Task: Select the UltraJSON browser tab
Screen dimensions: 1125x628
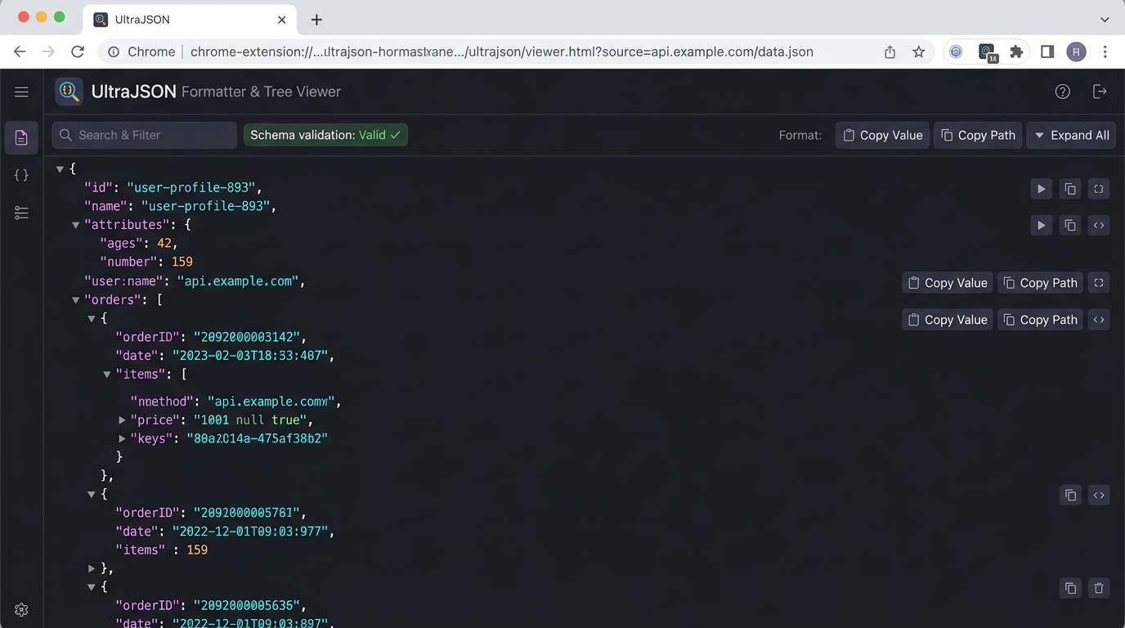Action: (190, 19)
